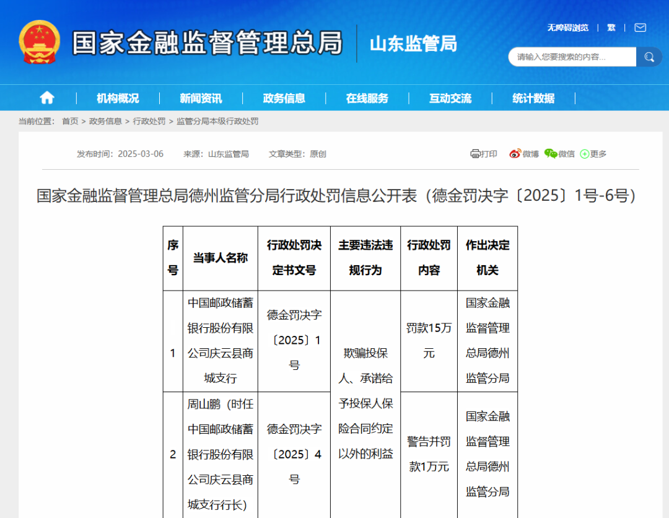669x518 pixels.
Task: Click the 来源: 山东监管局 text
Action: point(216,154)
